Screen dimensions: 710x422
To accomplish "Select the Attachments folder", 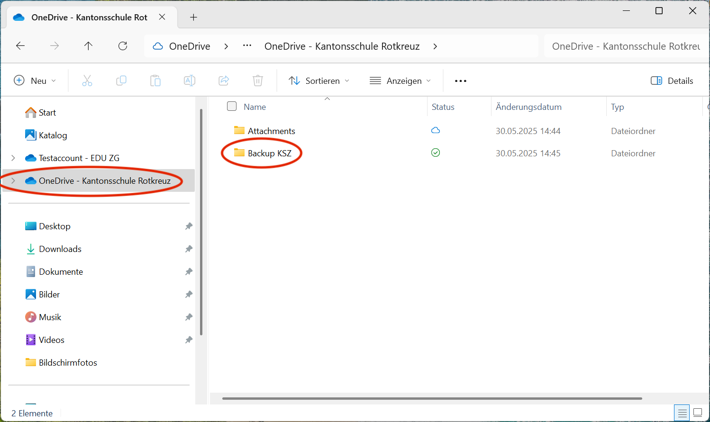I will pyautogui.click(x=264, y=131).
